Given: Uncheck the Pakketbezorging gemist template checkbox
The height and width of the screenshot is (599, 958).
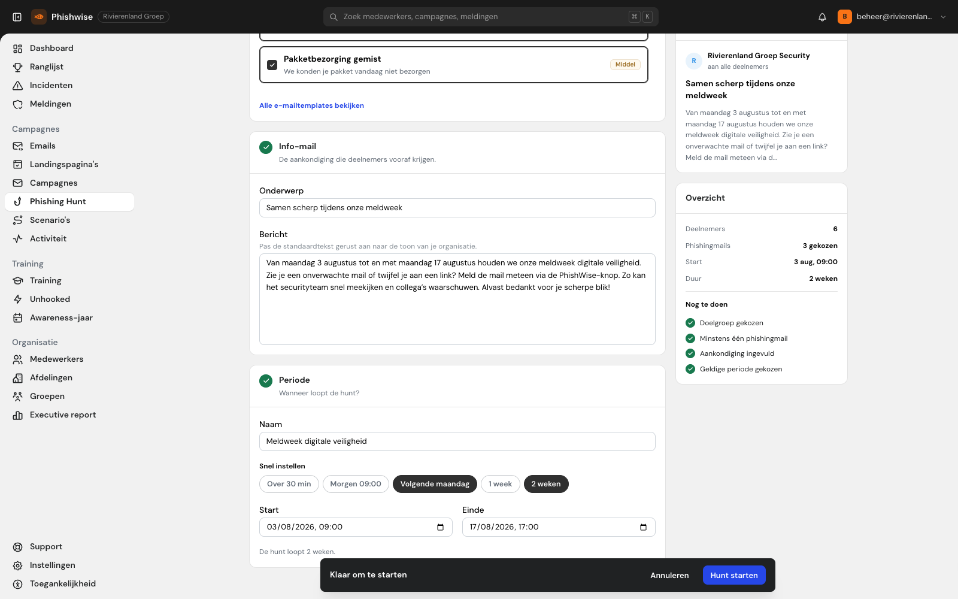Looking at the screenshot, I should coord(272,65).
